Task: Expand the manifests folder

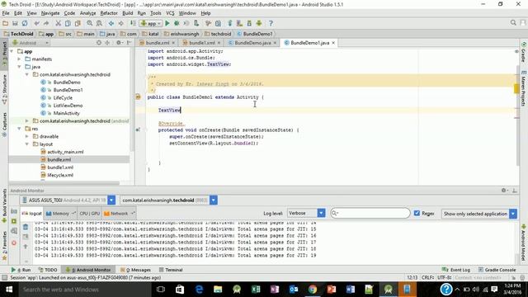Action: (20, 59)
